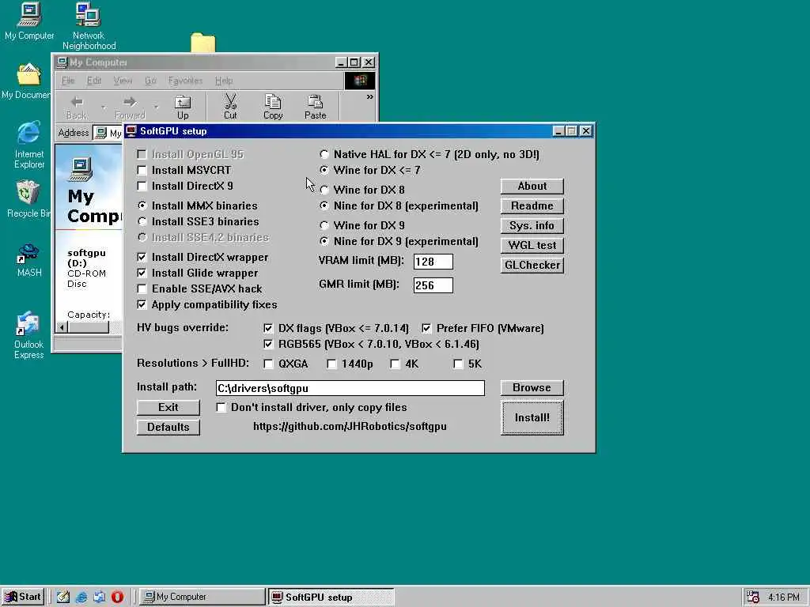The image size is (810, 607).
Task: Uncheck Install Glide wrapper
Action: (x=142, y=273)
